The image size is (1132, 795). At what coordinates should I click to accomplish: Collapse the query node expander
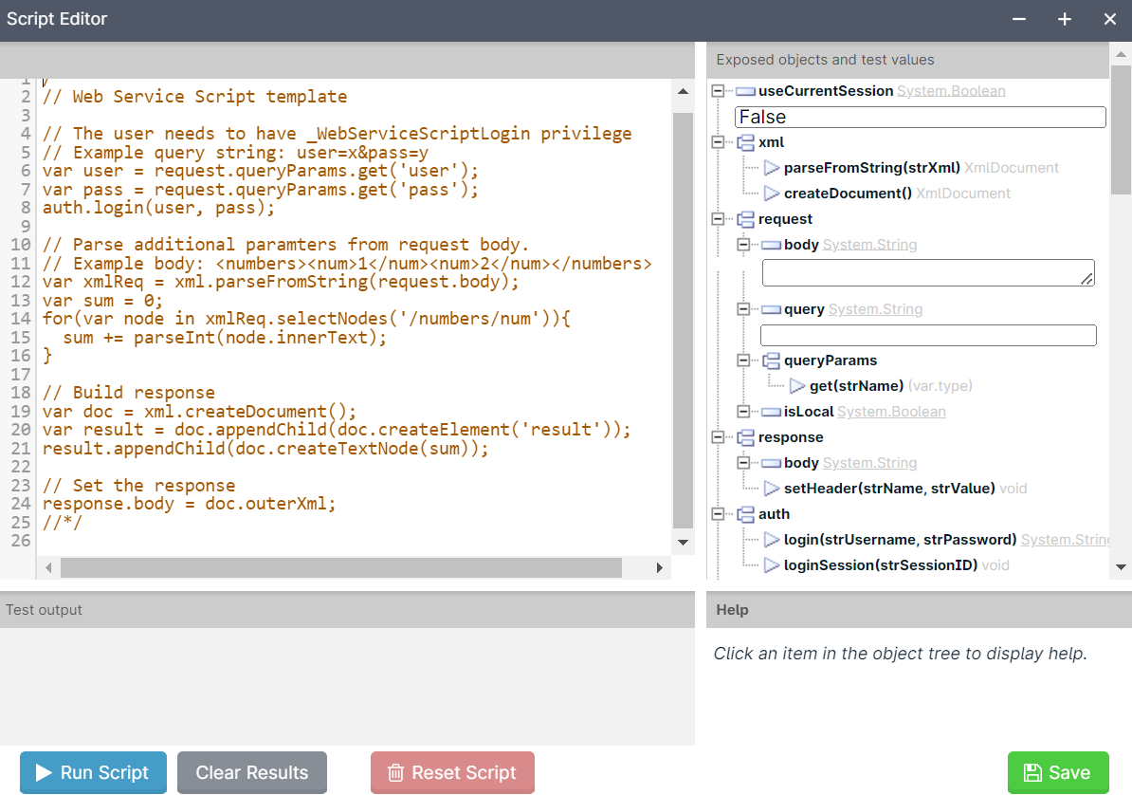[743, 309]
